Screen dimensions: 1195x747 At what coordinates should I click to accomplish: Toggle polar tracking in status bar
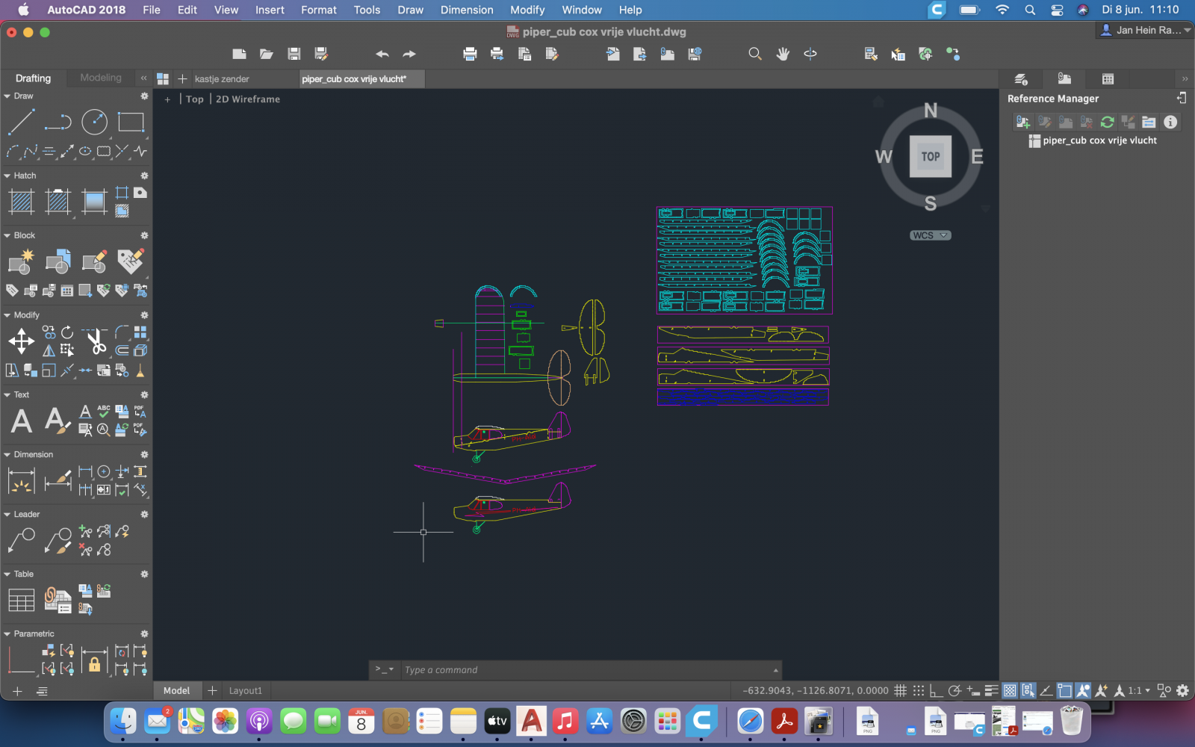point(955,691)
